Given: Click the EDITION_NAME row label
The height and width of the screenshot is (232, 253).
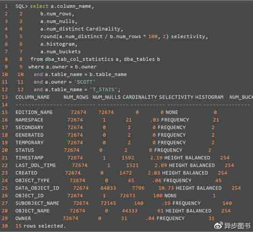Looking at the screenshot, I should tap(34, 112).
